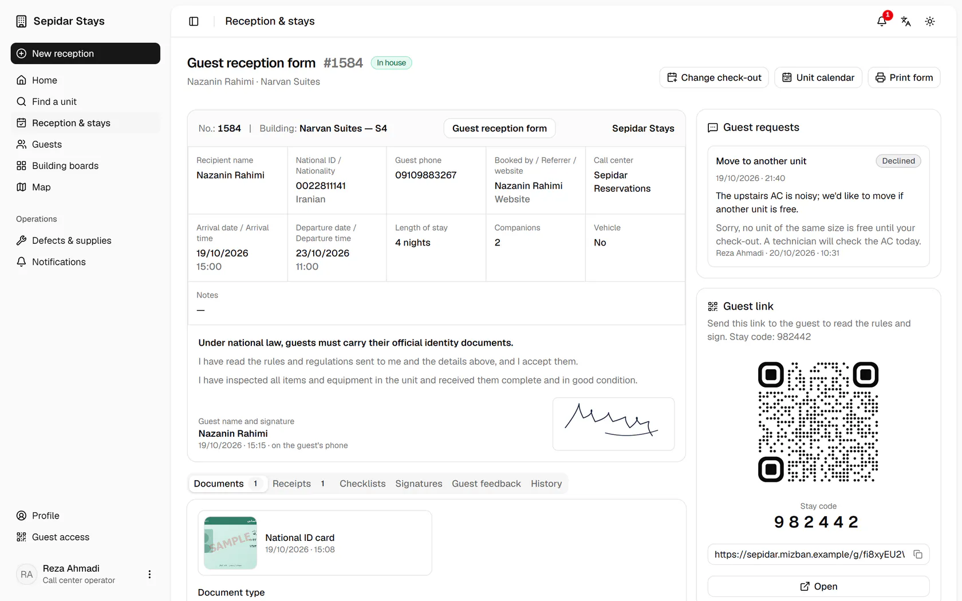Click Change check-out button
The height and width of the screenshot is (601, 962).
click(x=714, y=77)
